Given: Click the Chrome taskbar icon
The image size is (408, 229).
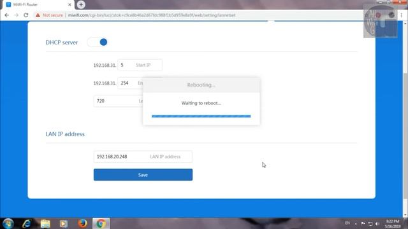Looking at the screenshot, I should [x=101, y=223].
